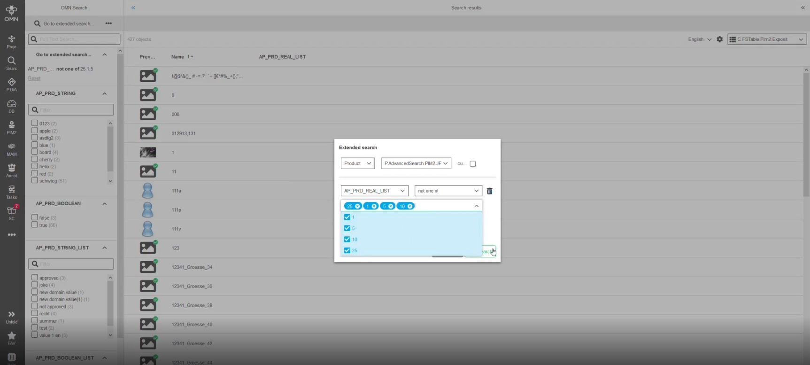Open the AP_PRD_REAL_LIST attribute dropdown
810x365 pixels.
(374, 191)
